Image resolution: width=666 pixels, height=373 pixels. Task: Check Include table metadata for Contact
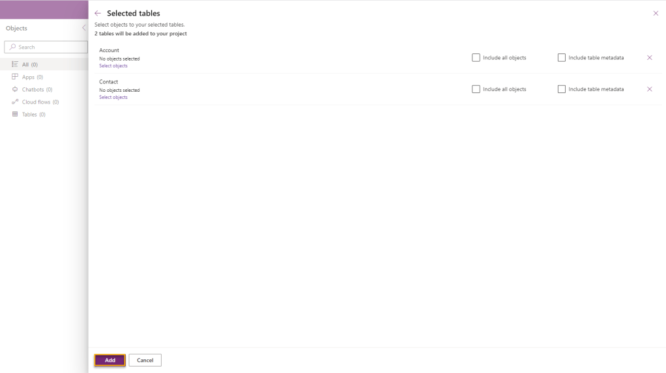click(562, 89)
